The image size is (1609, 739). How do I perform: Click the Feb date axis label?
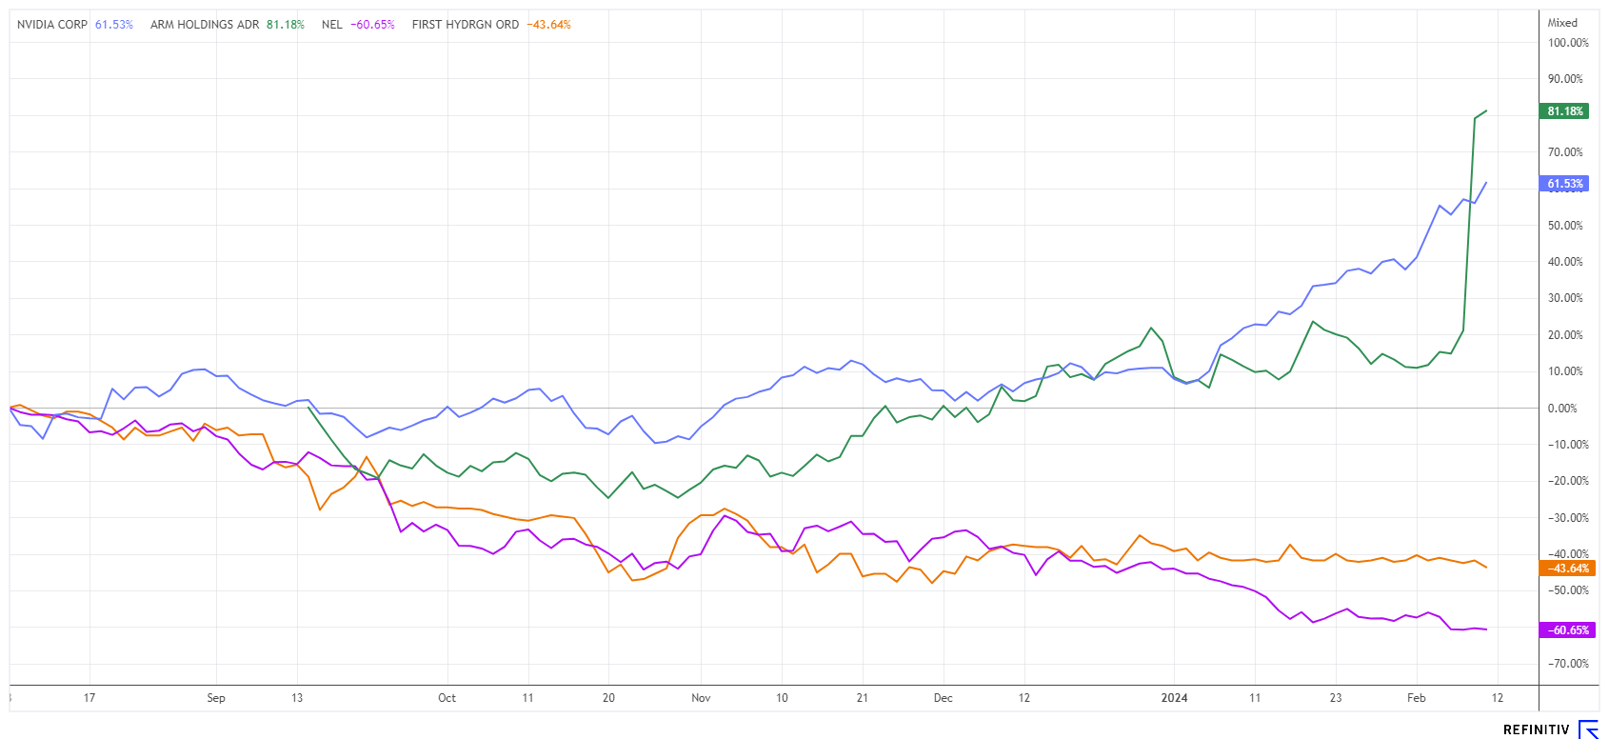tap(1417, 698)
